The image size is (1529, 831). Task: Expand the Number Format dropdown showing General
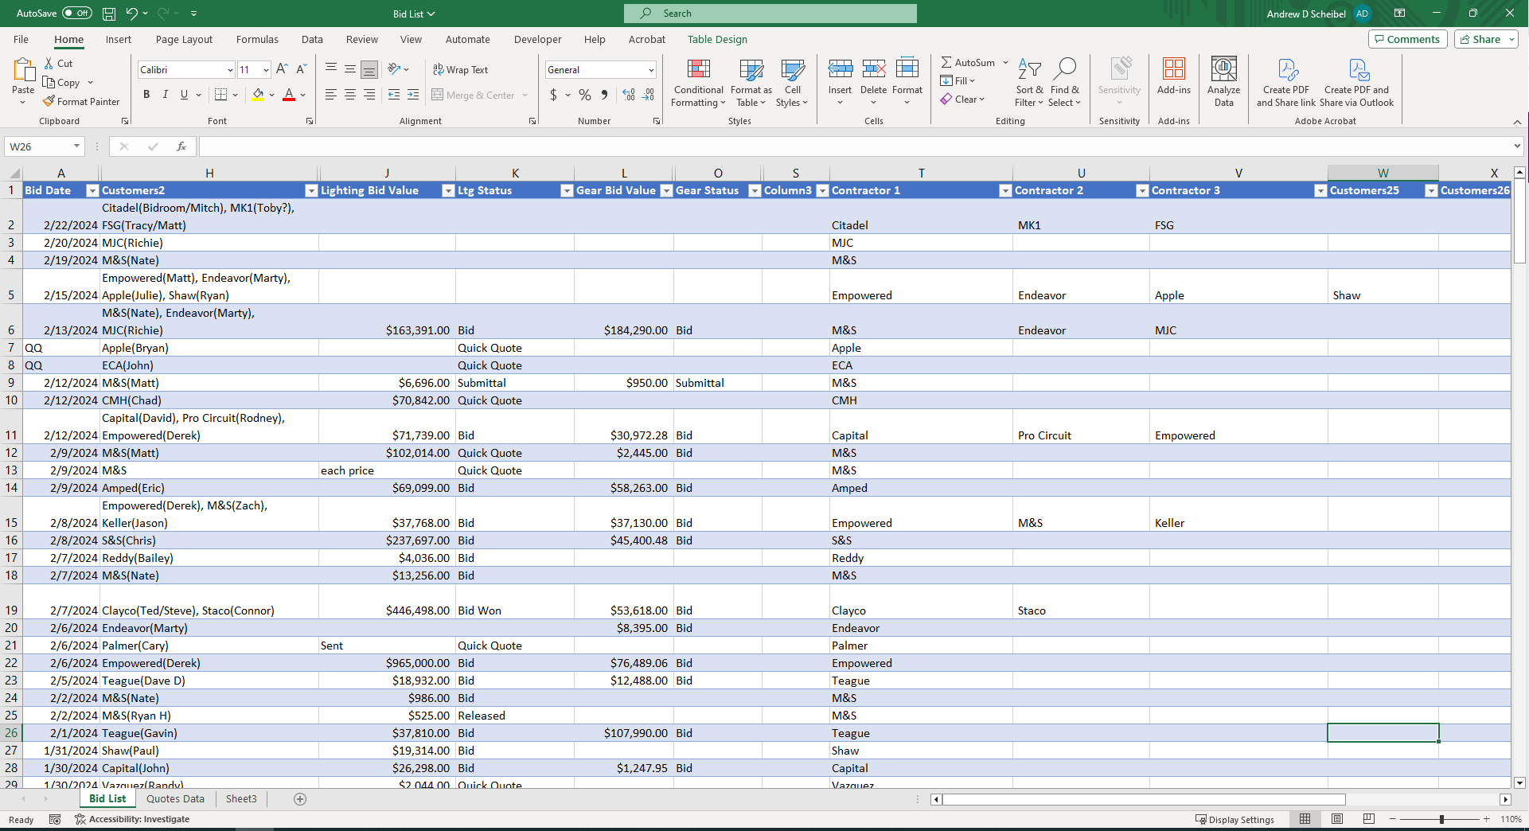tap(650, 69)
